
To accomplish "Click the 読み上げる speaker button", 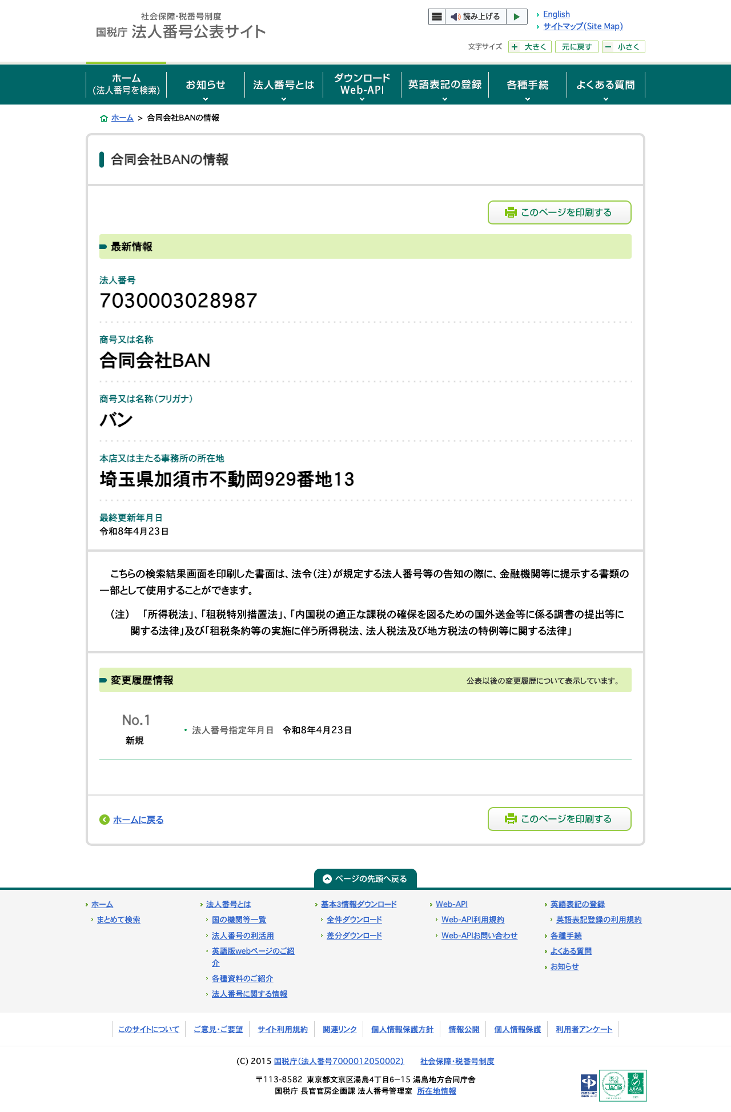I will pos(475,17).
